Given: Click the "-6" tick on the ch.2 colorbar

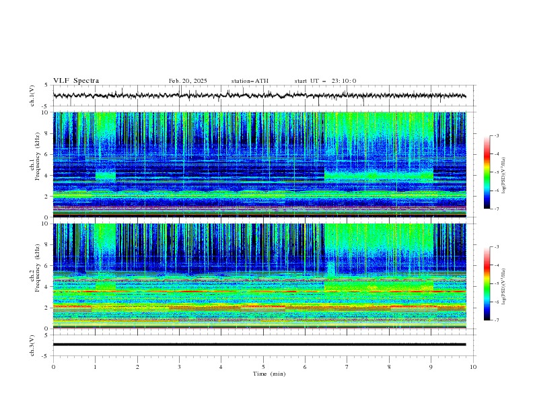Looking at the screenshot, I should pyautogui.click(x=496, y=302).
